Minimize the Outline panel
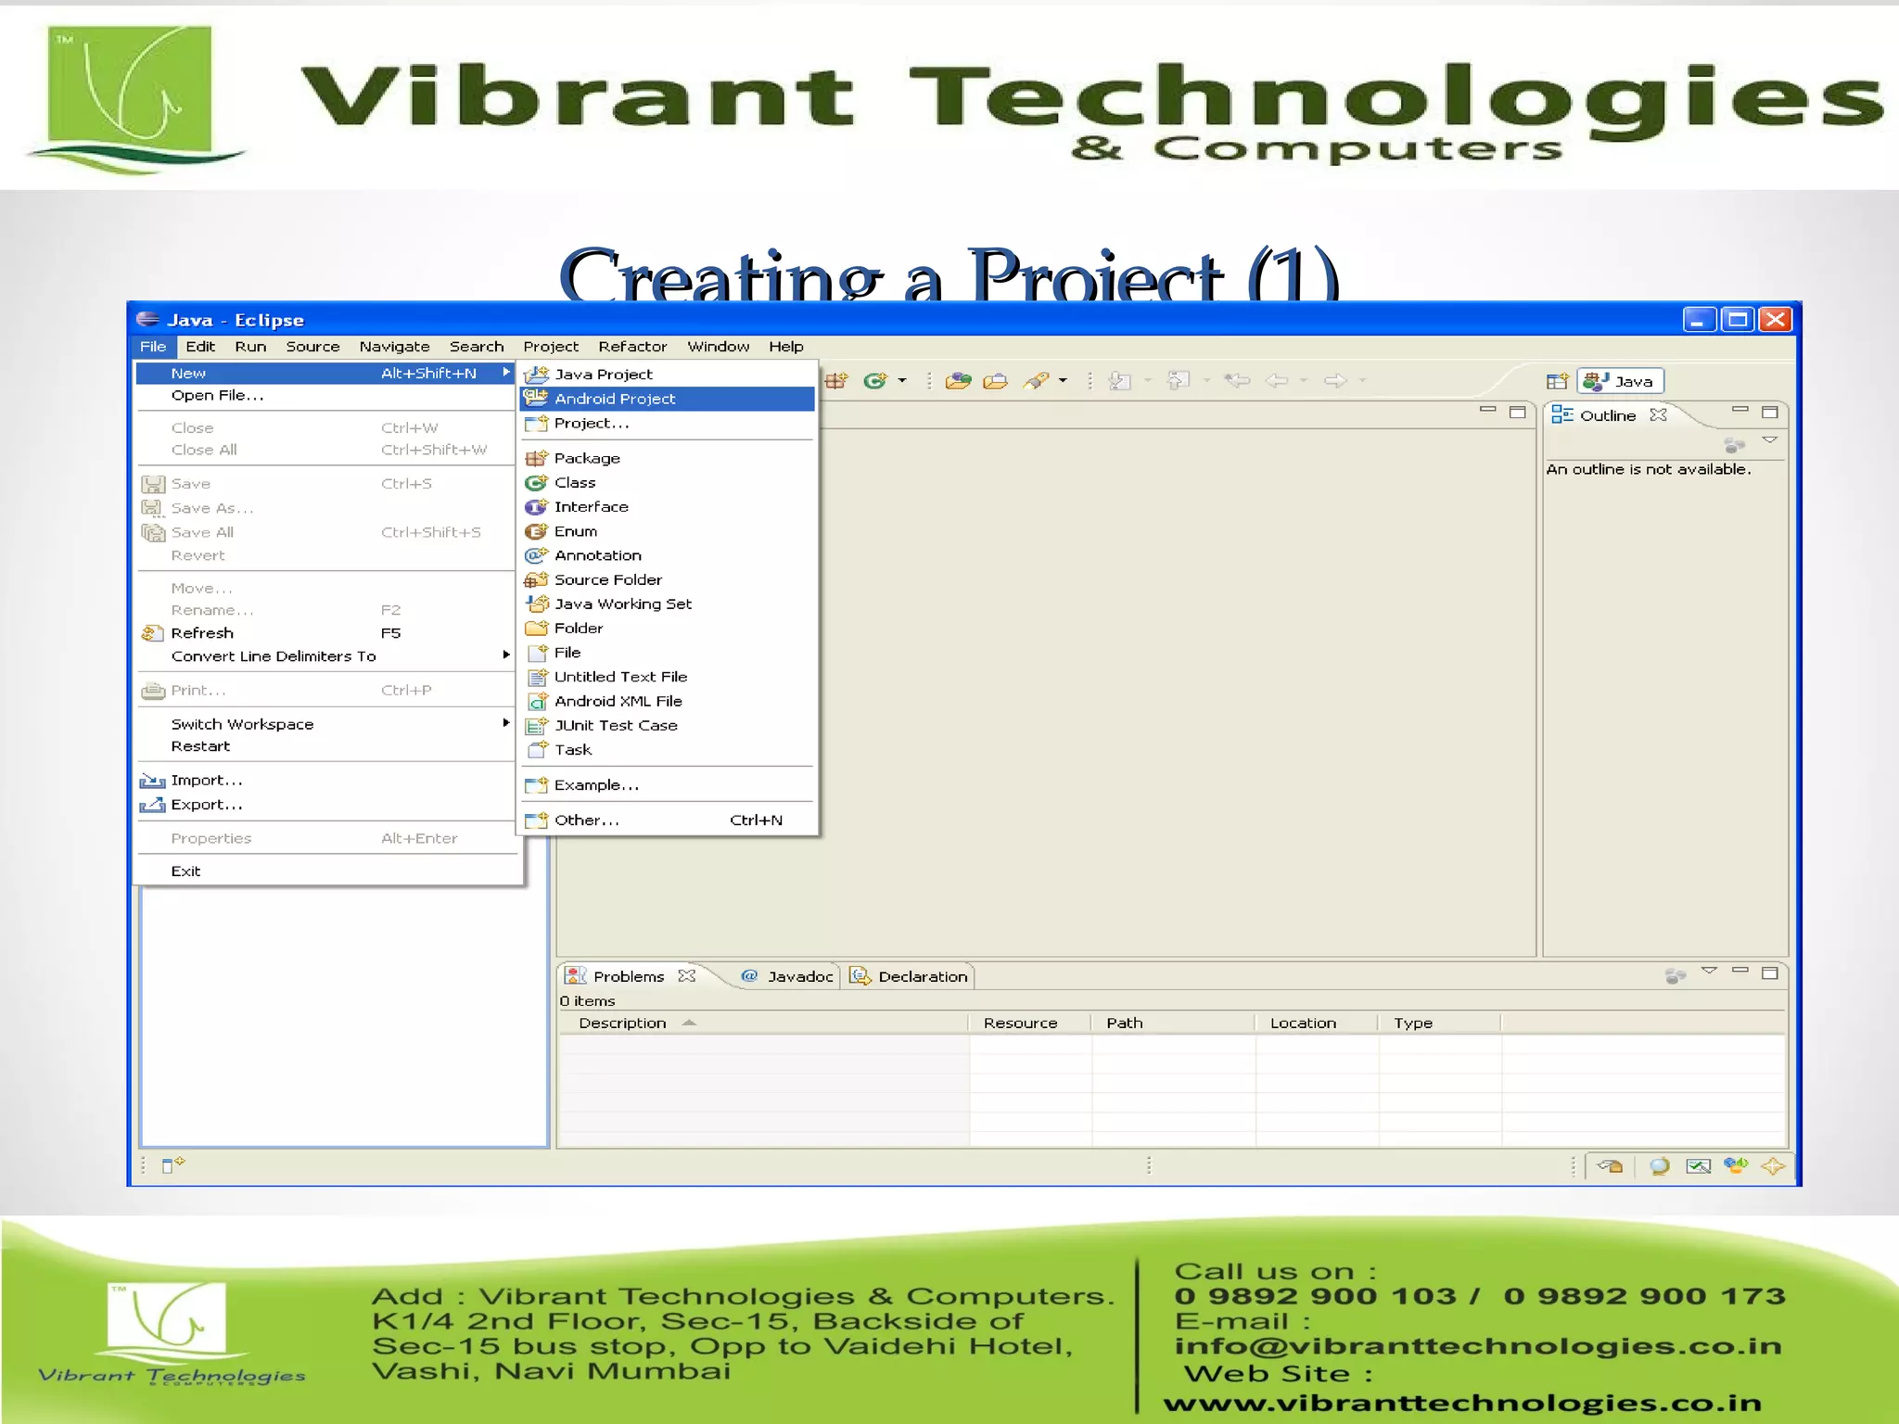The height and width of the screenshot is (1424, 1899). pyautogui.click(x=1740, y=410)
